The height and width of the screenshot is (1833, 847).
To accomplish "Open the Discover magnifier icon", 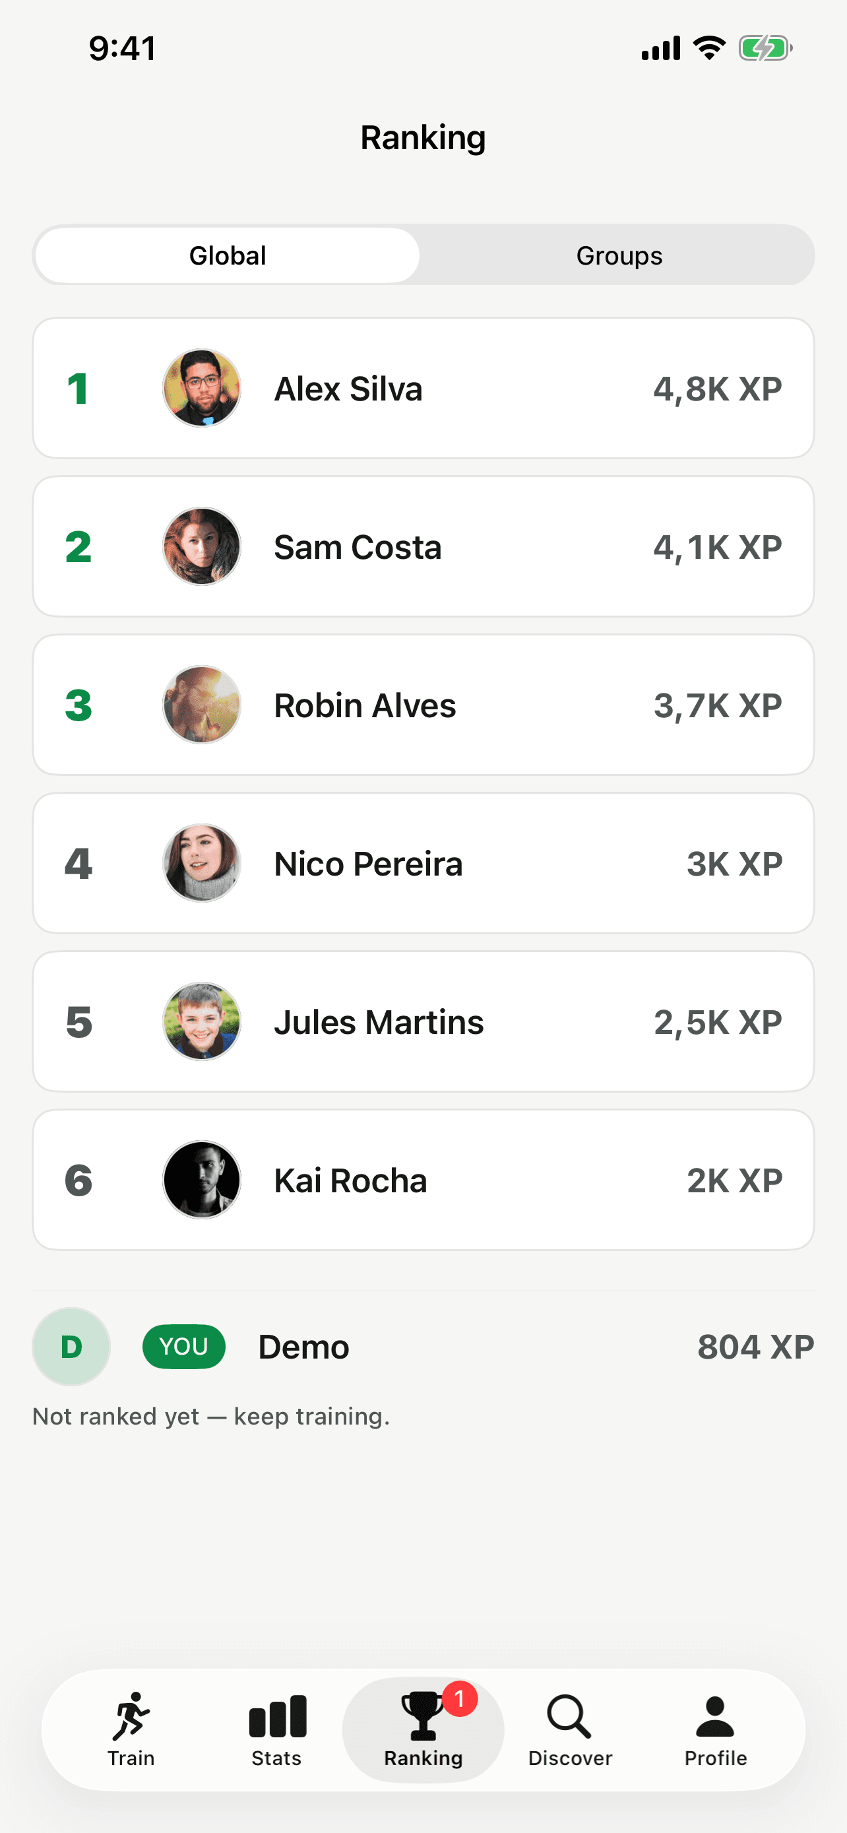I will [569, 1716].
